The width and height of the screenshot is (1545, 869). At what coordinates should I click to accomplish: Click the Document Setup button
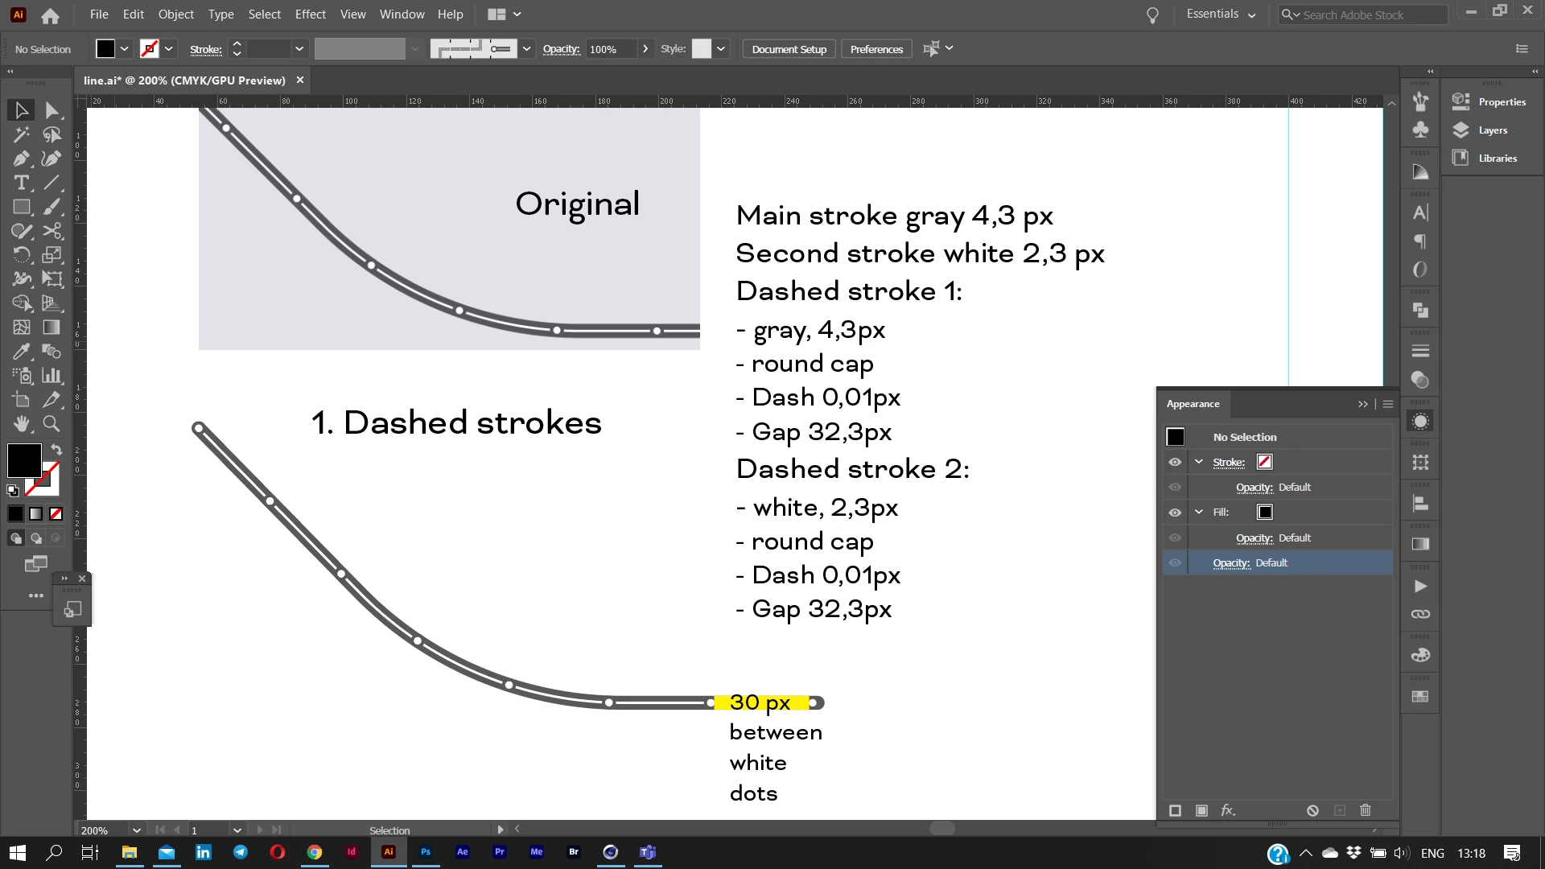[x=789, y=49]
